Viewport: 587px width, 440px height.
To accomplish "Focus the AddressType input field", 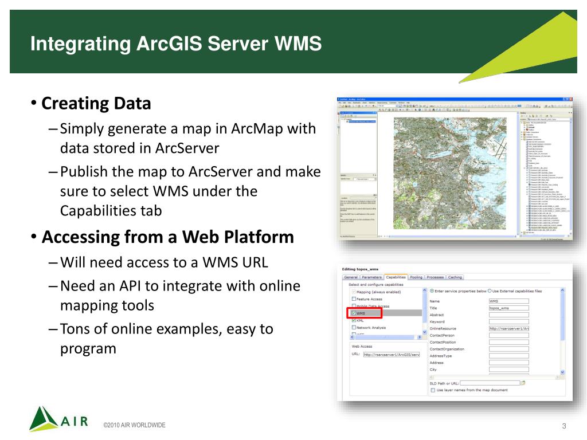I will [509, 356].
